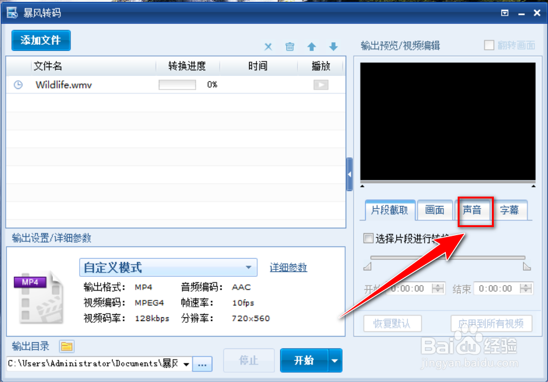
Task: Remove selected file with X icon
Action: click(268, 47)
